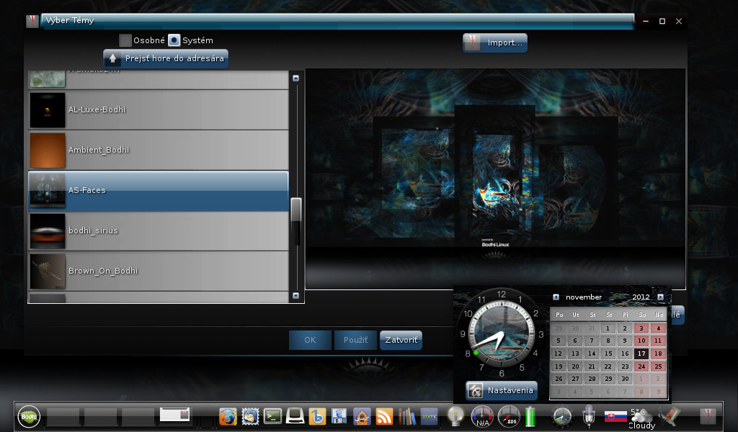Image resolution: width=738 pixels, height=432 pixels.
Task: Open the microphone mixer icon
Action: [588, 416]
